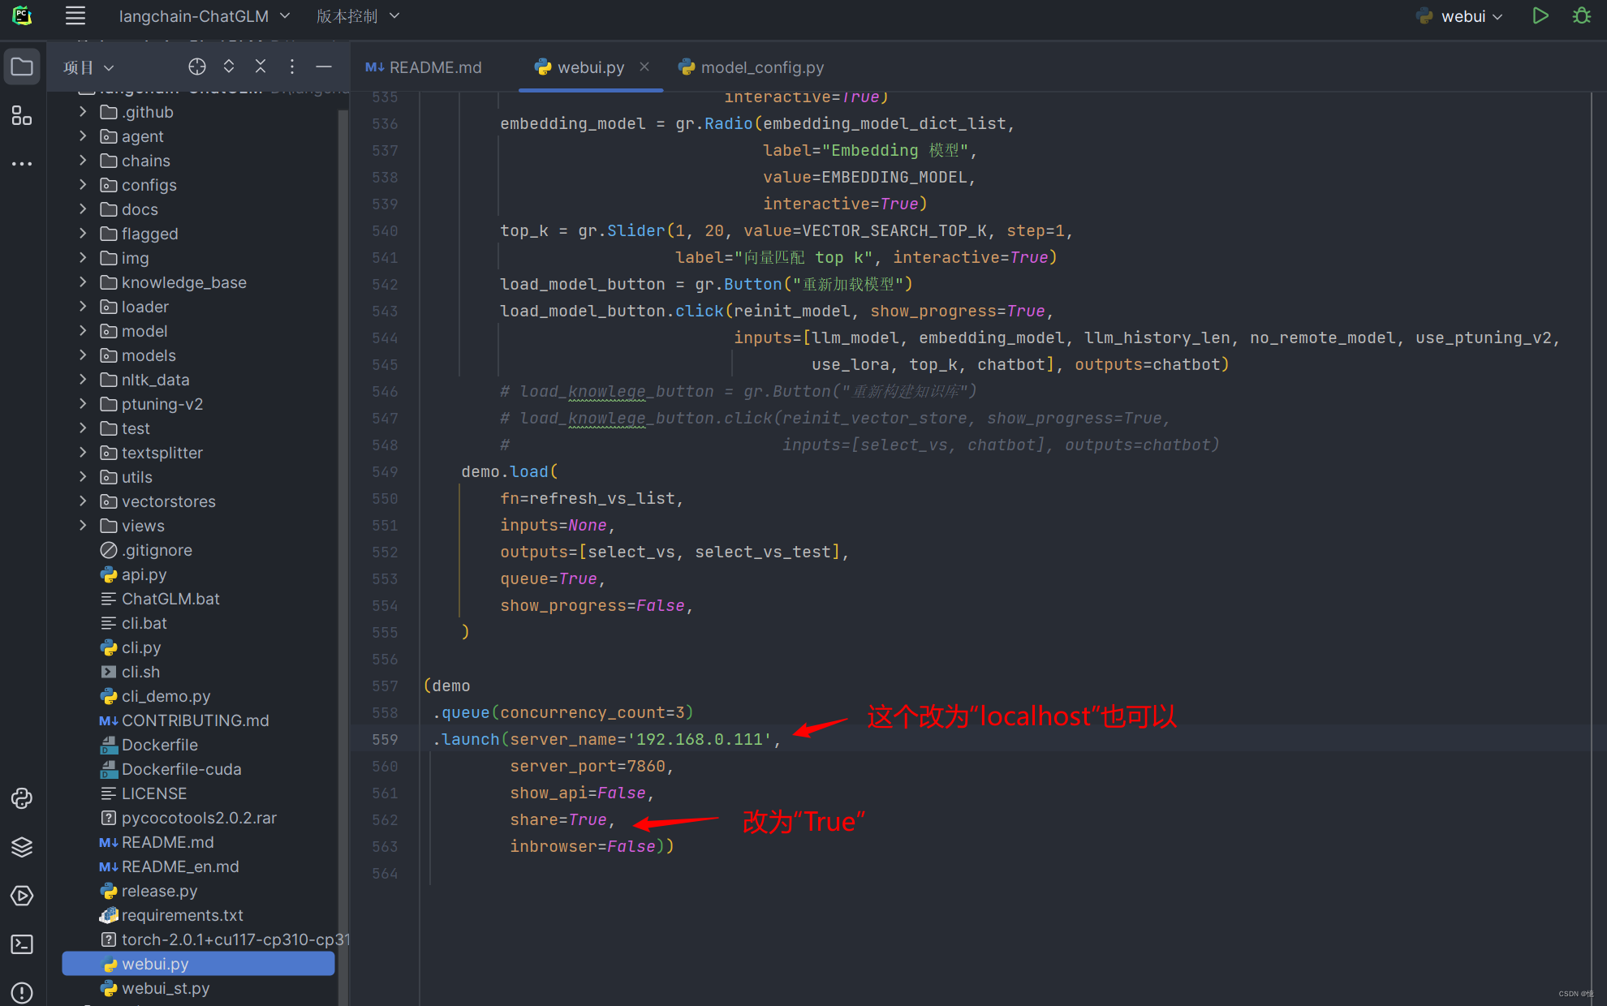Select opened file crosshair icon
Screen dimensions: 1607x1006
(197, 67)
